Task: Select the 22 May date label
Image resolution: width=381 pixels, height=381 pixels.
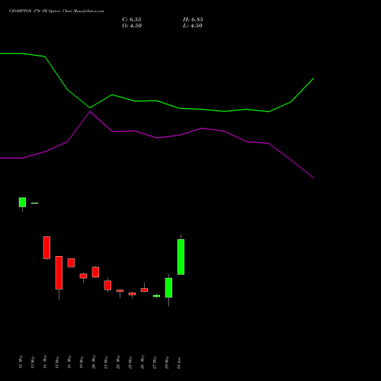Action: coord(118,362)
